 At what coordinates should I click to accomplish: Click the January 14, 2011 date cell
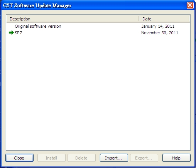point(158,26)
